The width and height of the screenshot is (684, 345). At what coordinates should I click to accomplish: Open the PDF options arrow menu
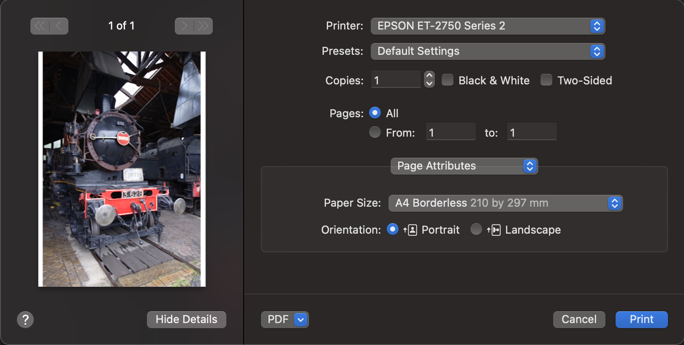pyautogui.click(x=301, y=320)
